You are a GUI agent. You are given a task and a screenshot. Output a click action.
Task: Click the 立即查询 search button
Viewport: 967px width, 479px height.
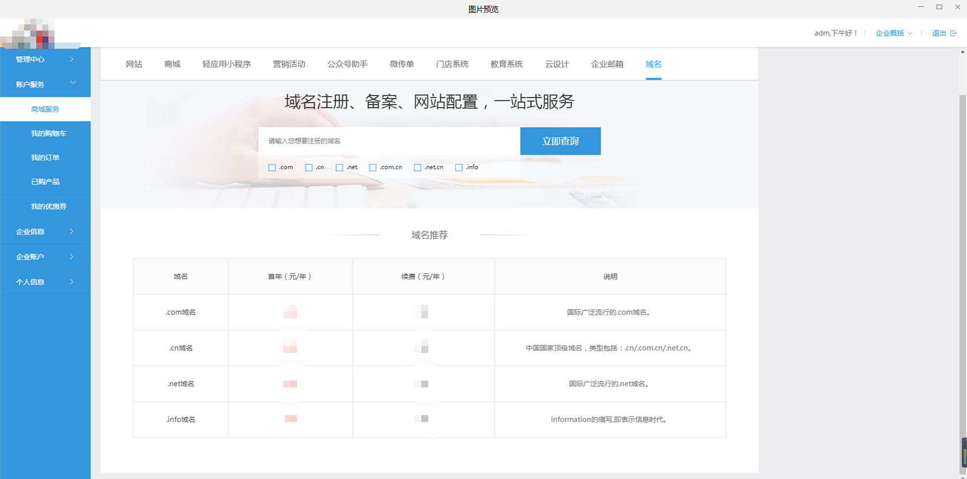click(561, 141)
